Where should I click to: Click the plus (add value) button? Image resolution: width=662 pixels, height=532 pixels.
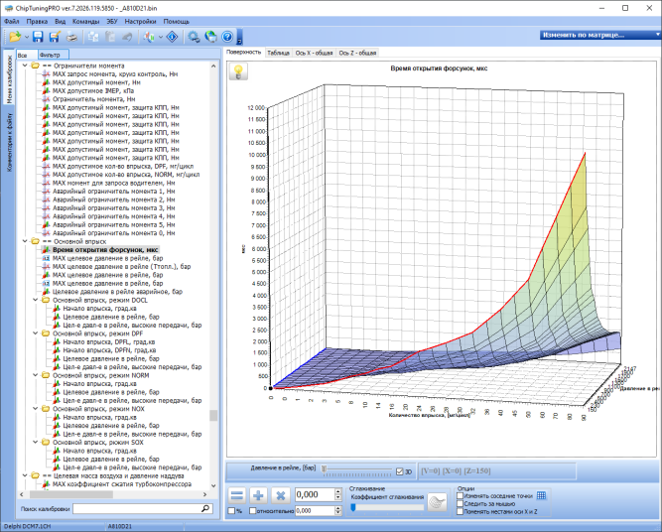(258, 495)
